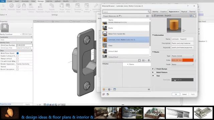
Task: Check the Always vertical checkbox
Action: point(18,59)
